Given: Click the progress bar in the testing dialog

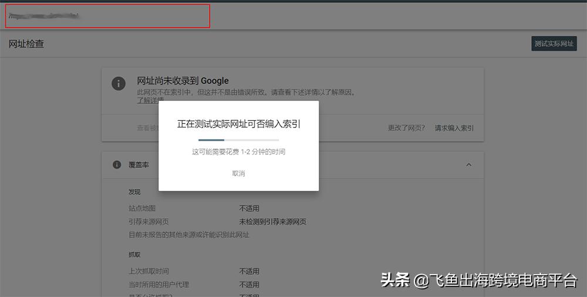Looking at the screenshot, I should (x=238, y=140).
